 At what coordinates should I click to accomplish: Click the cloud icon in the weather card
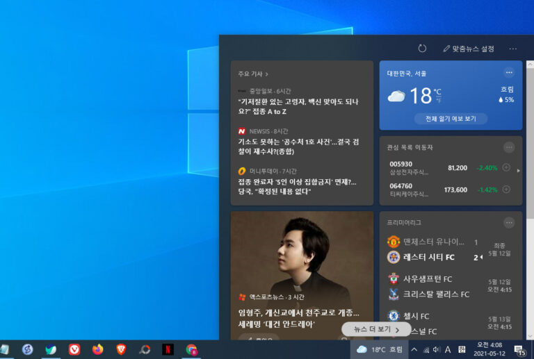(x=396, y=97)
